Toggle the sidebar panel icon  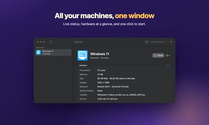point(51,42)
